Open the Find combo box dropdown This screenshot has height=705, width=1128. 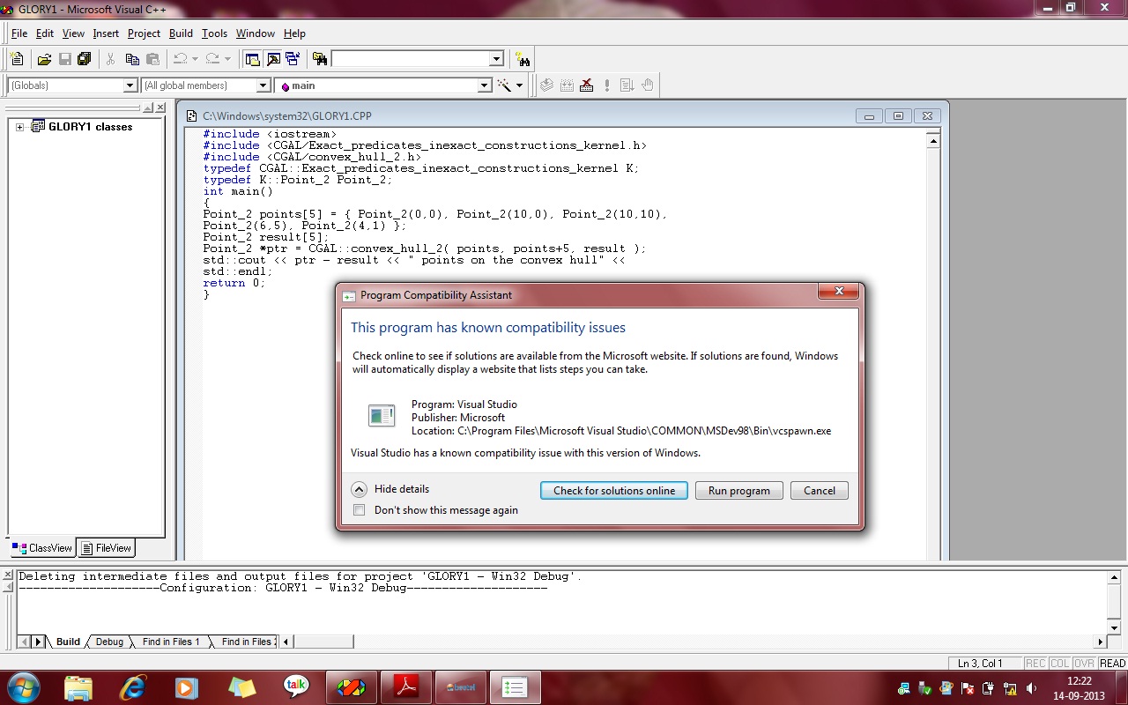pos(496,59)
